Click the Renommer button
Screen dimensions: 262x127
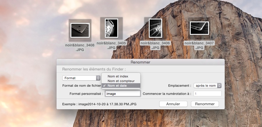205,104
